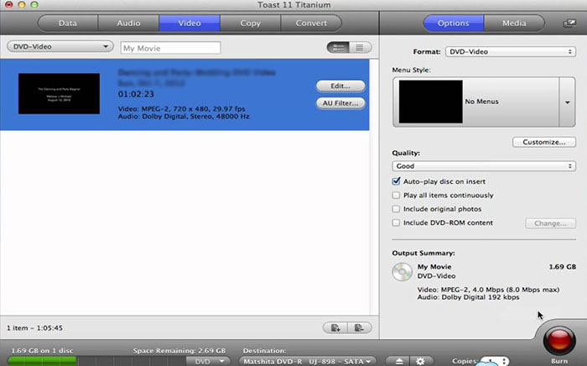This screenshot has width=587, height=366.
Task: Click the My Movie title field
Action: [x=170, y=48]
